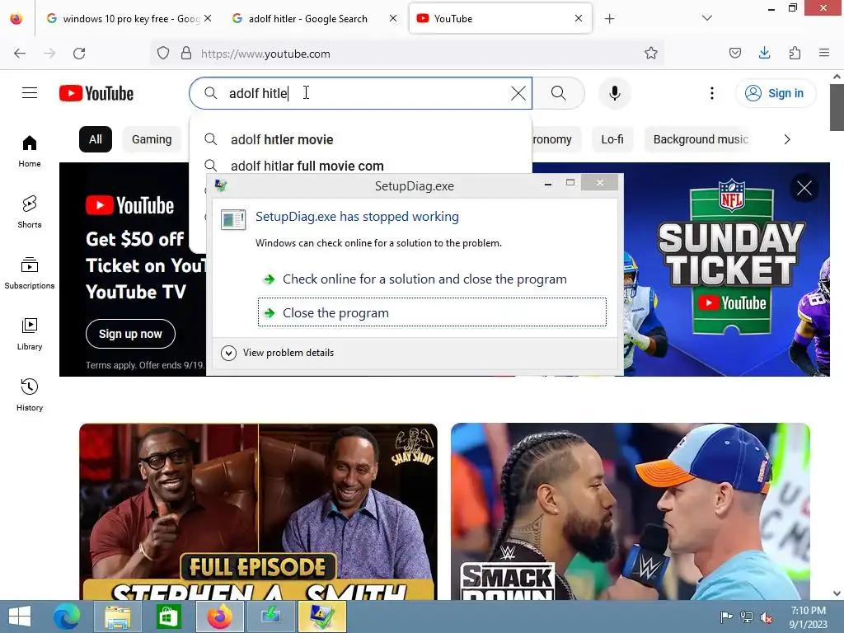Choose suggestion 'adolf hitler movie'
Viewport: 844px width, 633px height.
coord(361,139)
